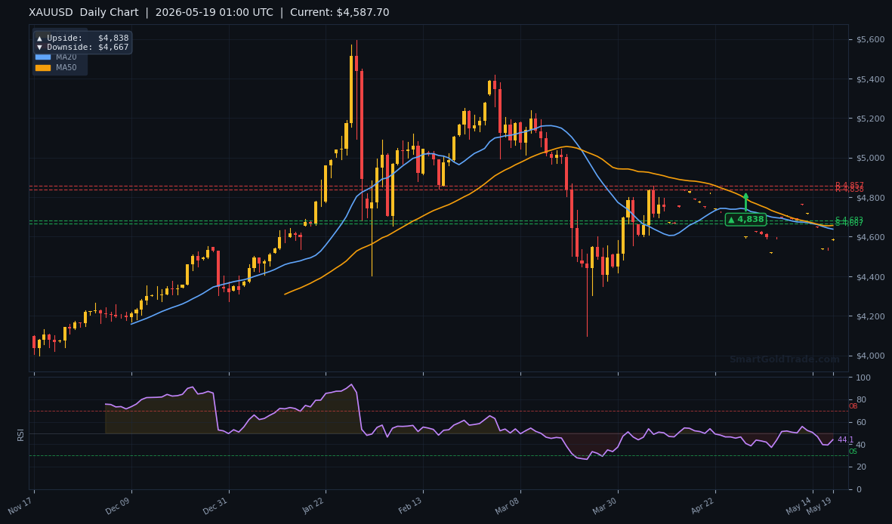Viewport: 892px width, 524px height.
Task: Select the XAUUSD Daily Chart title text
Action: point(84,13)
